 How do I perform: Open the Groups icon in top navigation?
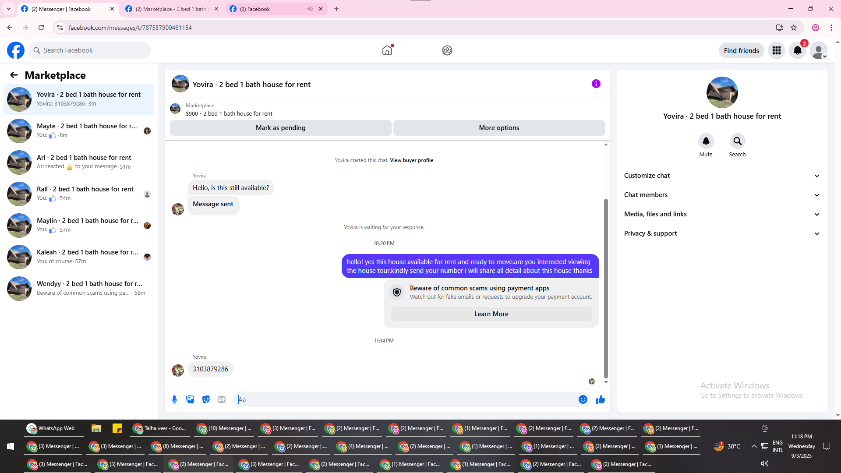coord(447,50)
